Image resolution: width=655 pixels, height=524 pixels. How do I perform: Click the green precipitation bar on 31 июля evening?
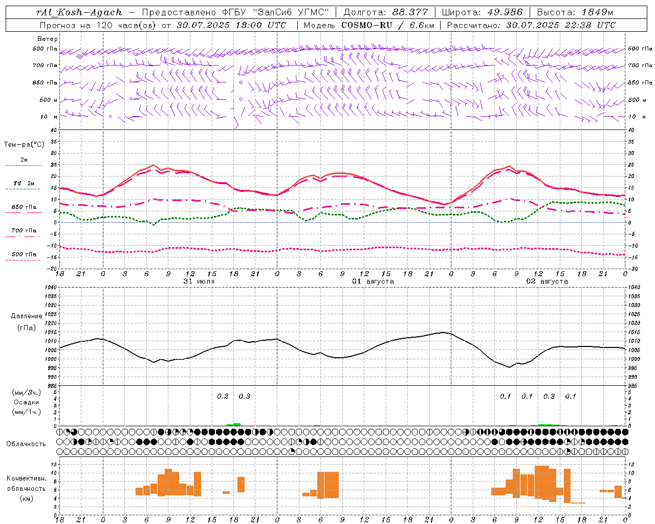(234, 424)
